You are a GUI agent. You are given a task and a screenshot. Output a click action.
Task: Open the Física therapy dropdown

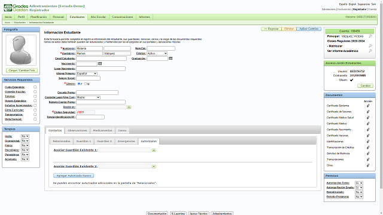25,146
